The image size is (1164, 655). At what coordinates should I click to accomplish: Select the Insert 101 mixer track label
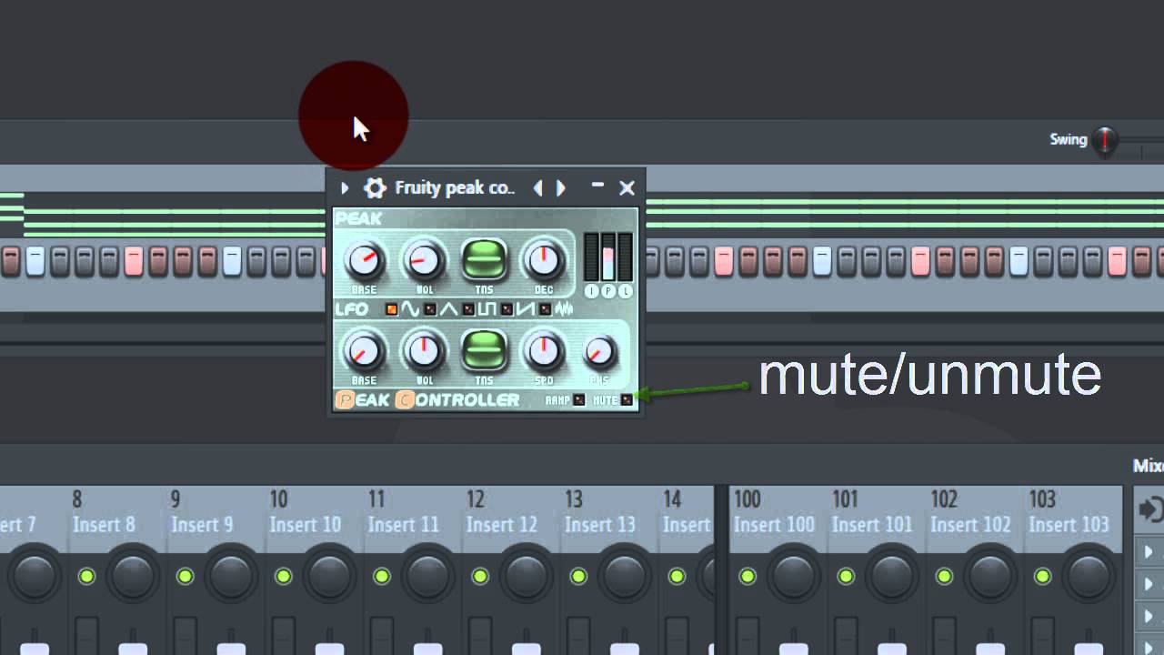tap(872, 525)
